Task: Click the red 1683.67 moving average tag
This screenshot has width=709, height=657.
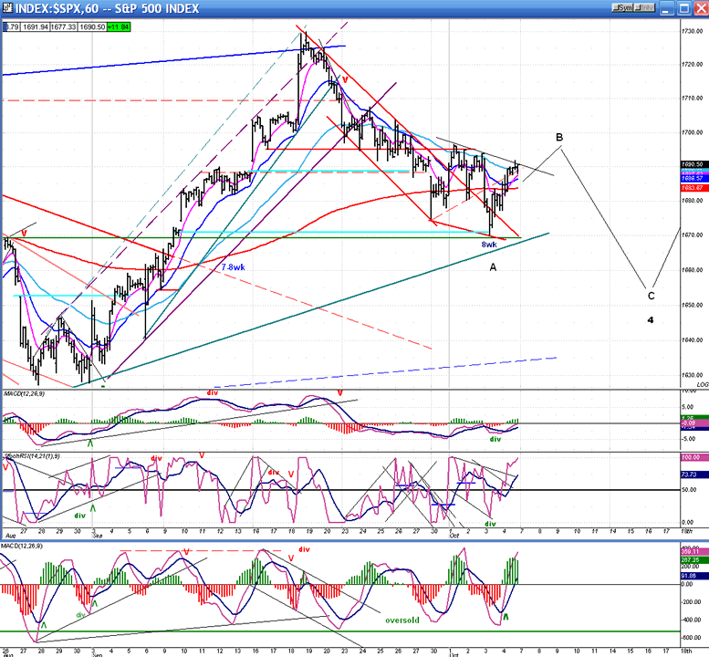Action: click(693, 187)
